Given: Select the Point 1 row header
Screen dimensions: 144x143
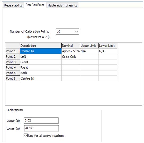Looking at the screenshot, I should 13,51.
